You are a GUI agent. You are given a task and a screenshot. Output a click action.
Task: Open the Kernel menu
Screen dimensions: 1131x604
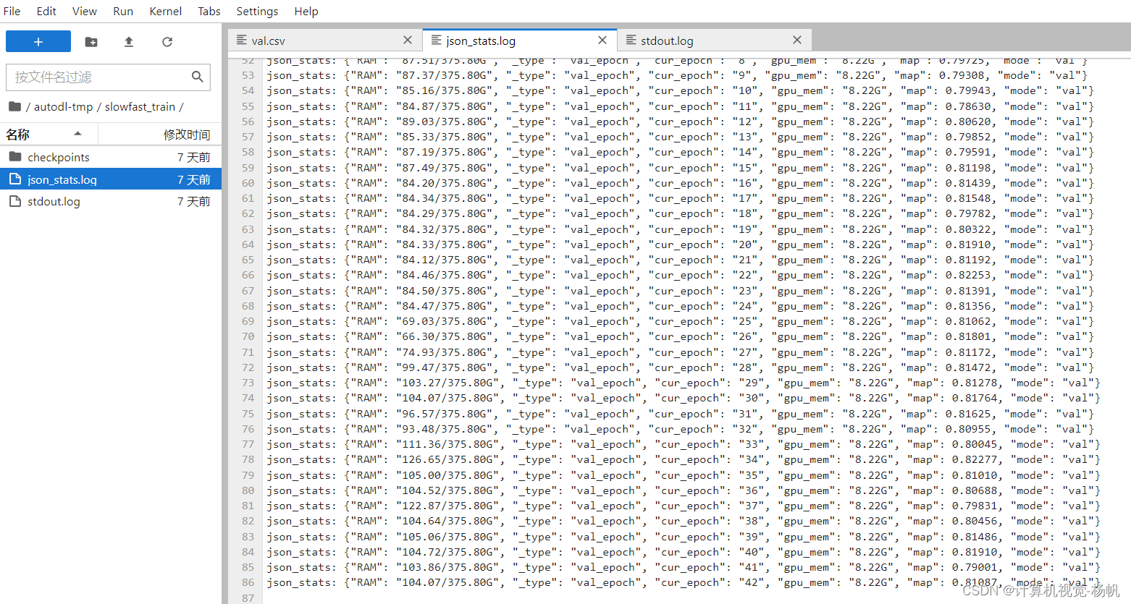(x=166, y=11)
